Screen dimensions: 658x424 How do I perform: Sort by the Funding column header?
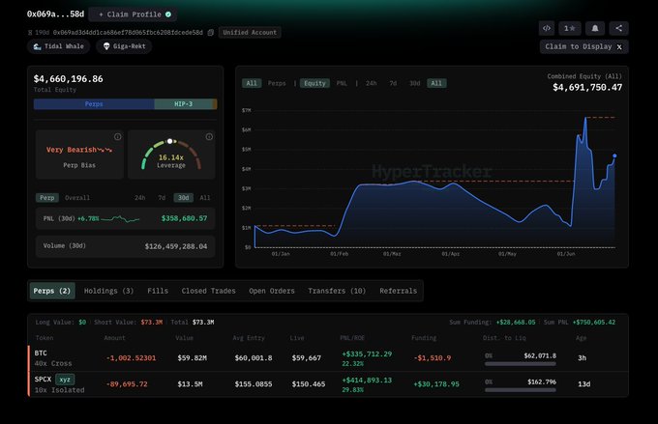424,338
